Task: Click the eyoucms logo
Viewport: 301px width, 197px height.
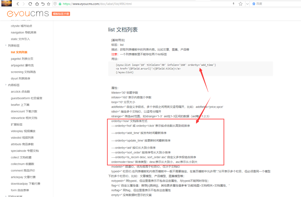Action: pyautogui.click(x=28, y=14)
